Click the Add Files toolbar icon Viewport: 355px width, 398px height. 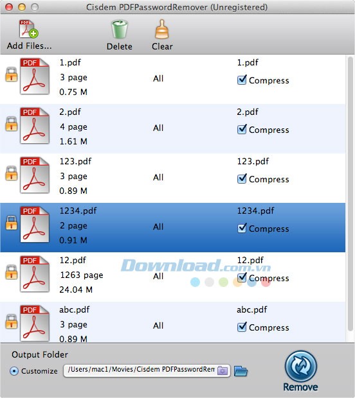(x=29, y=29)
